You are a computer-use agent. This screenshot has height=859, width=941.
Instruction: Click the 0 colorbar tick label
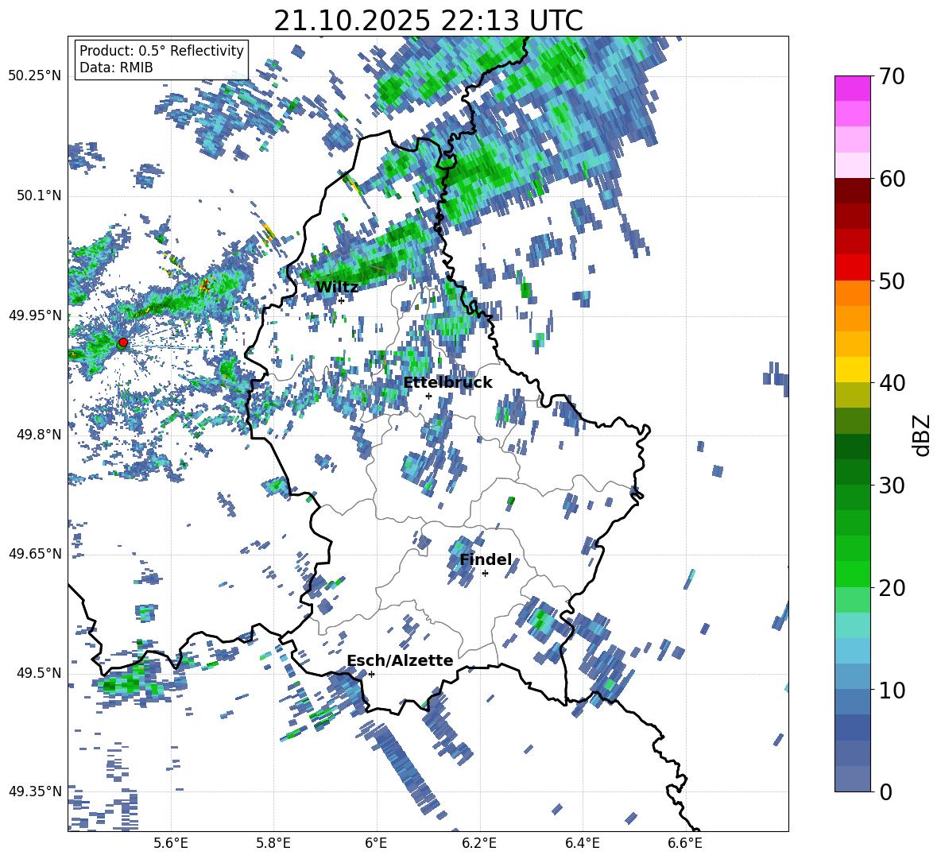tap(885, 791)
